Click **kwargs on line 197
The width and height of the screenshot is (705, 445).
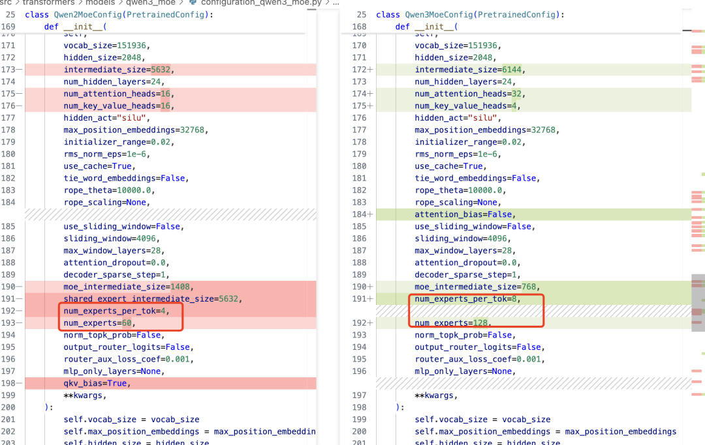pyautogui.click(x=436, y=395)
